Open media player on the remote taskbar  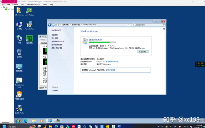(42, 121)
